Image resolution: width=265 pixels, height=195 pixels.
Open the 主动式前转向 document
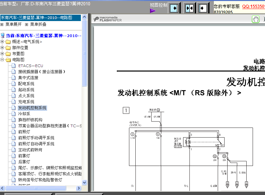[x=30, y=150]
